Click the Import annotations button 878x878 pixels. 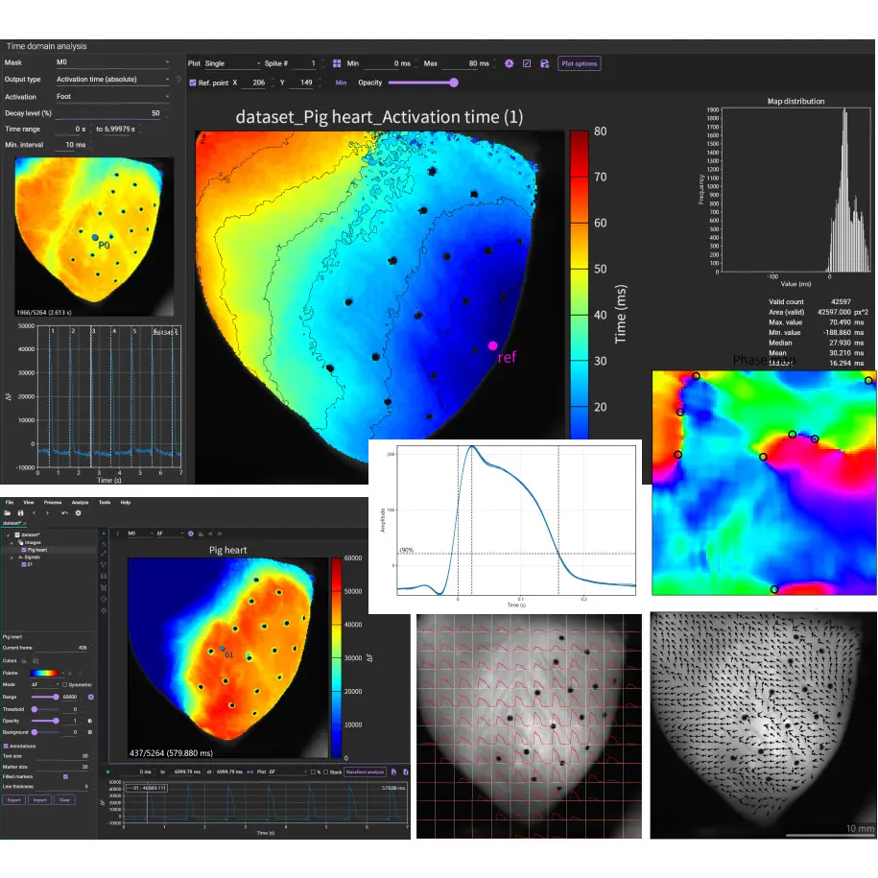click(x=39, y=799)
